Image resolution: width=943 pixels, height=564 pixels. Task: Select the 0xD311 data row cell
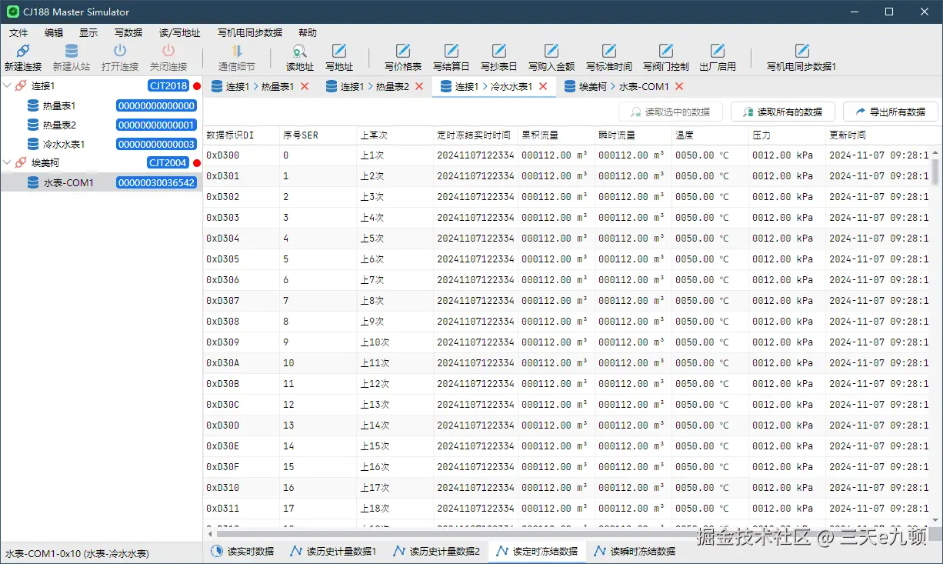click(x=242, y=509)
